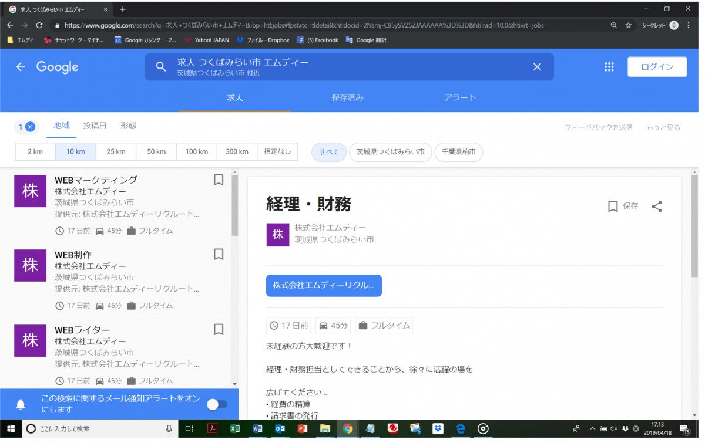Toggle email alerts for this search

click(x=217, y=404)
